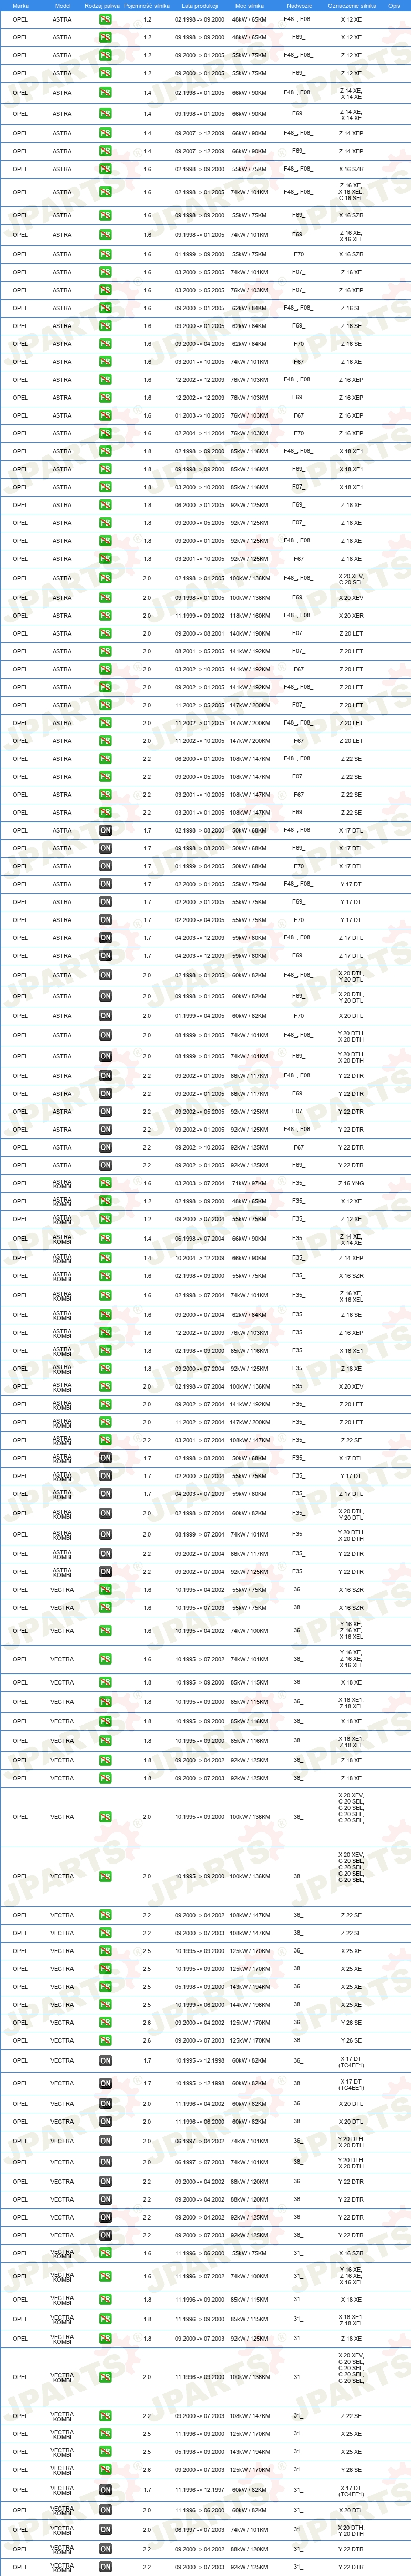The width and height of the screenshot is (411, 2576).
Task: Click the F70 body cell in Astra Z 16 SE row
Action: pyautogui.click(x=299, y=344)
